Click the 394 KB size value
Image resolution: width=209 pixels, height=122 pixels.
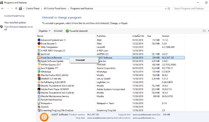point(156,96)
